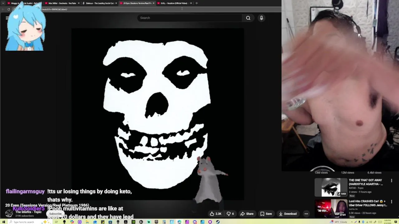399x224 pixels.
Task: Launch Steam from the taskbar
Action: [x=218, y=222]
